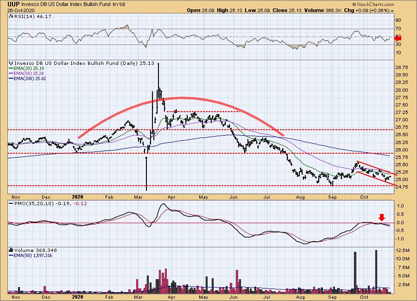Click the marker icon before Invesco Daily label

10,63
